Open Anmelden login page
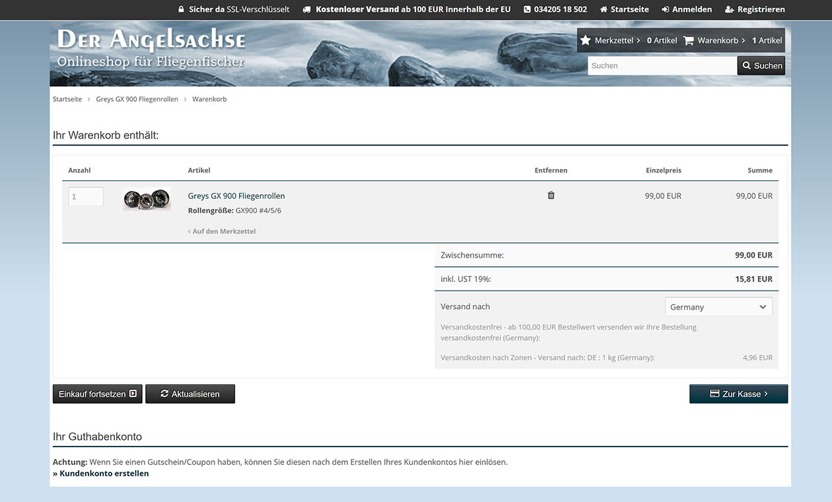 click(692, 10)
